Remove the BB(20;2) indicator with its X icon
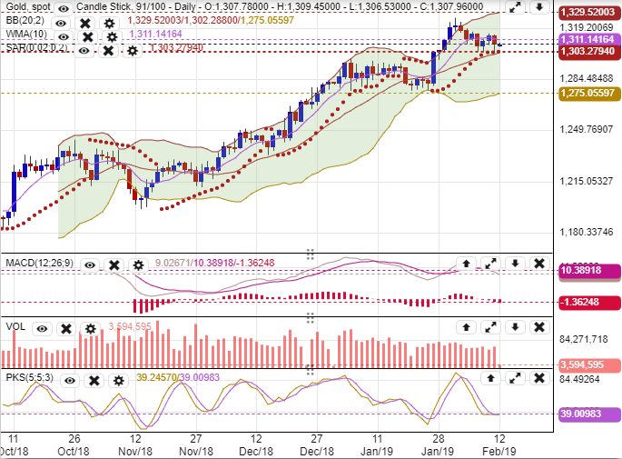 (85, 23)
